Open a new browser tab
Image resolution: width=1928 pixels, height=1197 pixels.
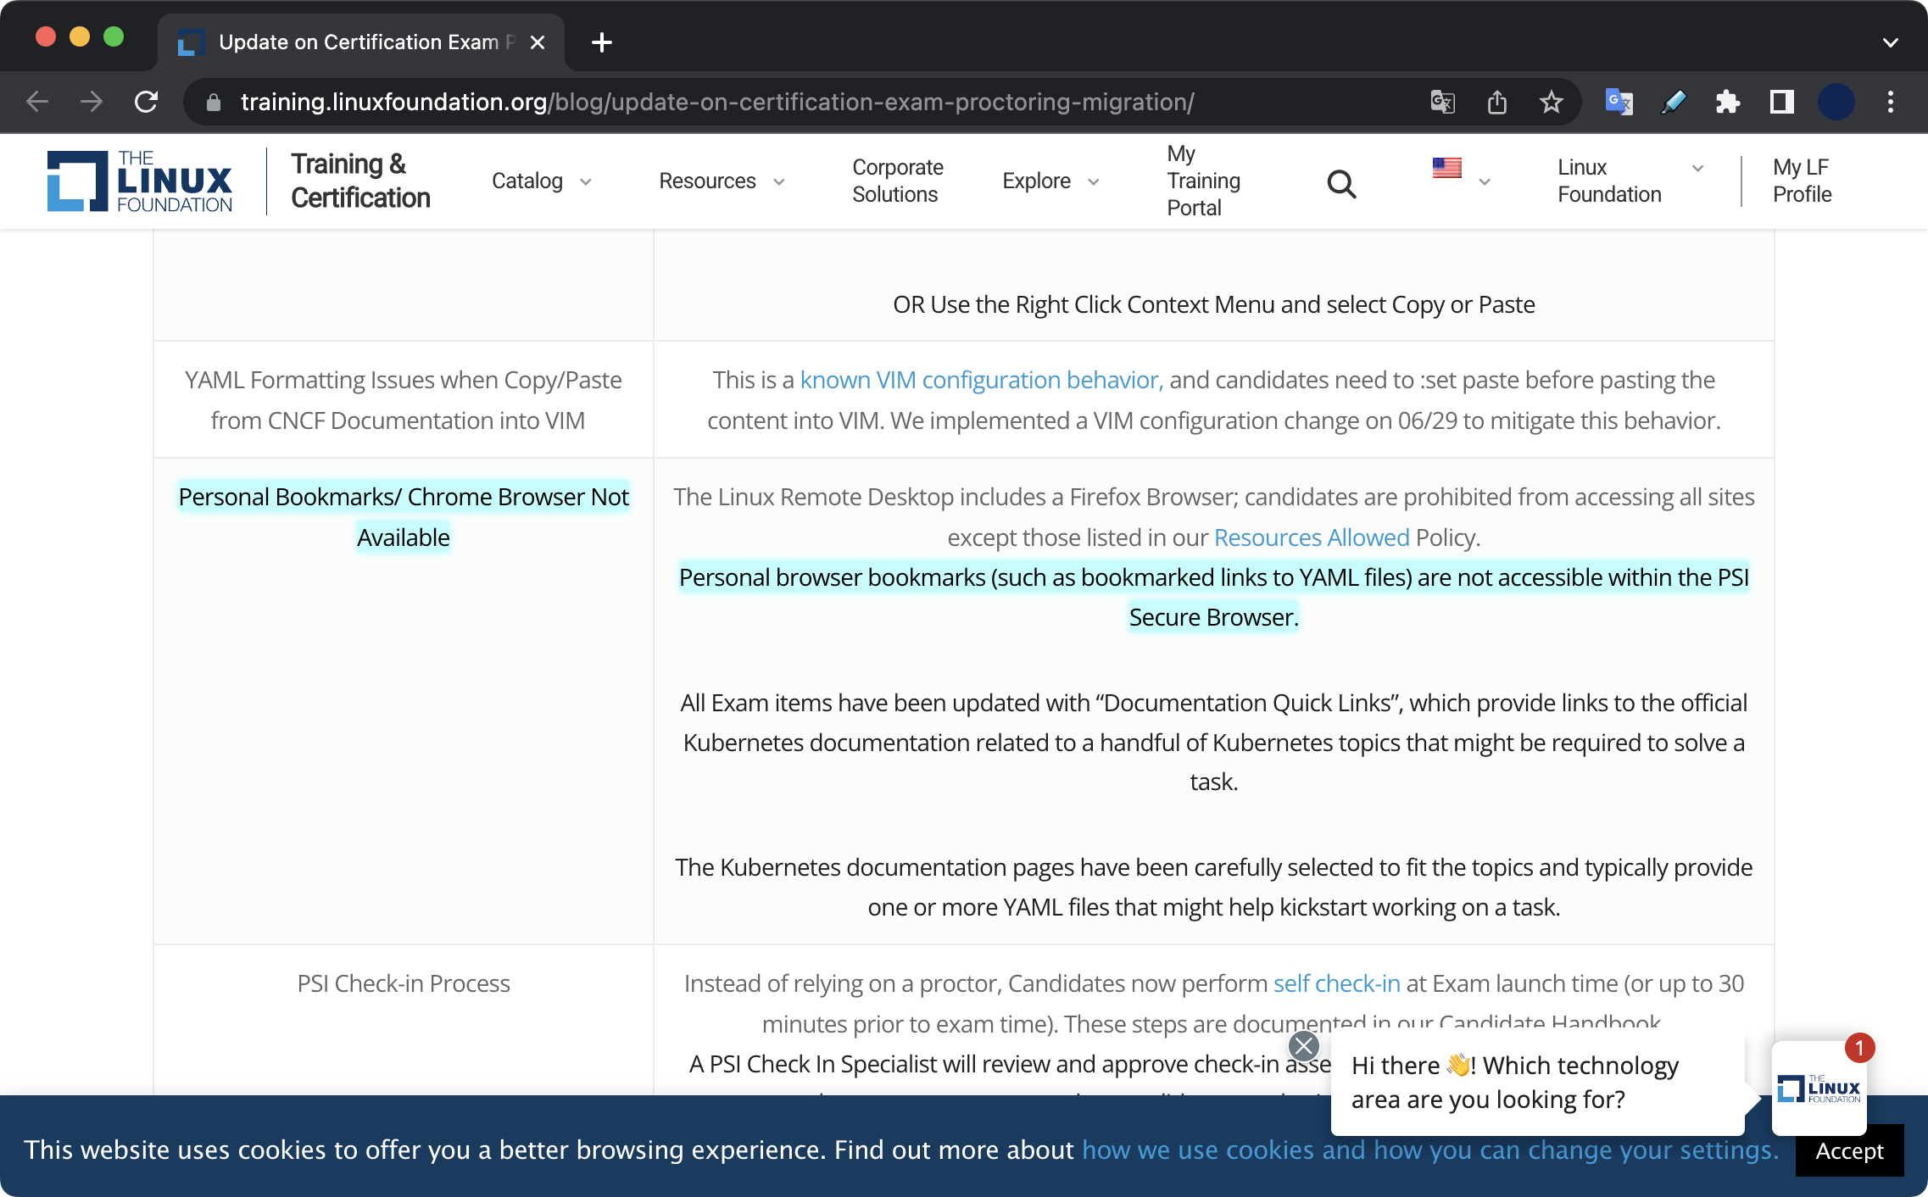(x=602, y=42)
